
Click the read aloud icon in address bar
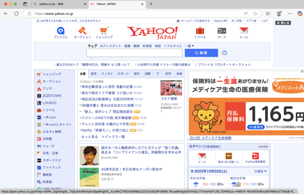coord(246,14)
